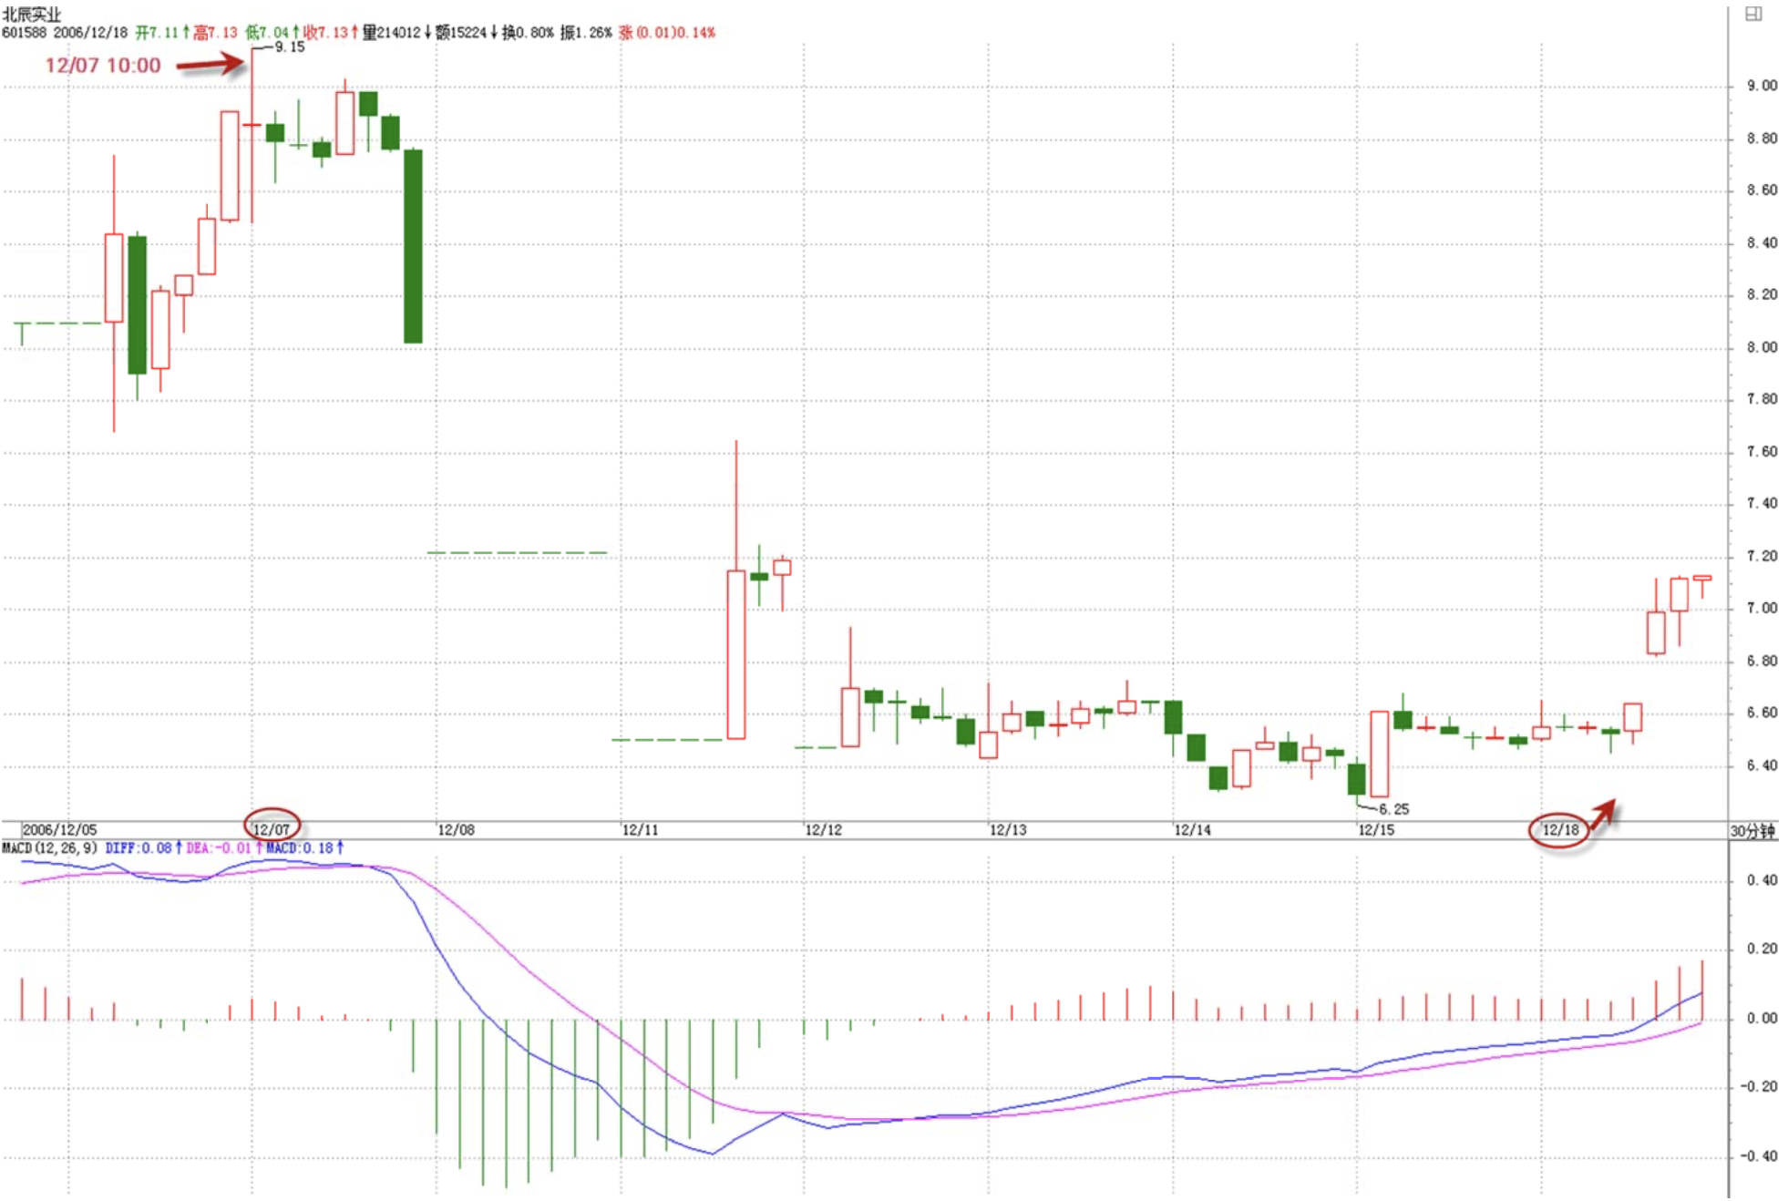The image size is (1788, 1201).
Task: Click the 9.00 price axis label
Action: click(x=1762, y=86)
